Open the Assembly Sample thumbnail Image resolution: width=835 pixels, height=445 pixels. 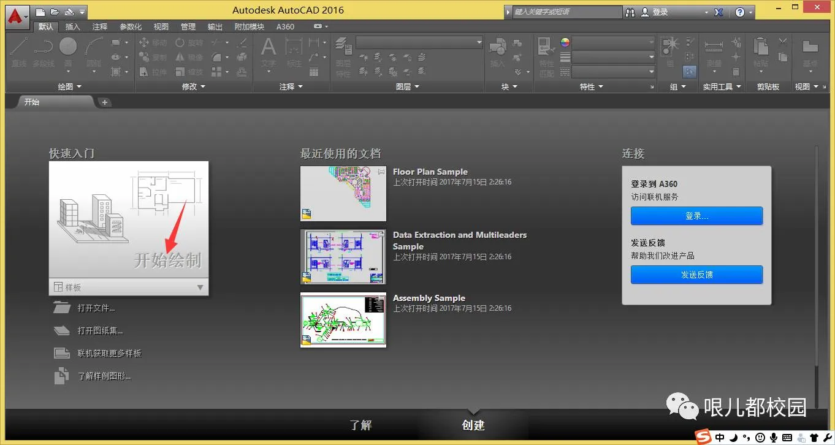[343, 320]
